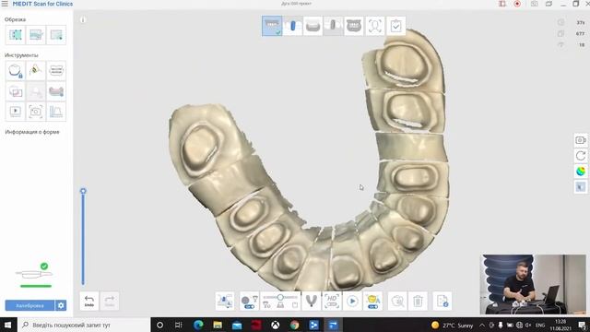Open File Explorer from the taskbar
This screenshot has height=332, width=590.
coord(218,325)
